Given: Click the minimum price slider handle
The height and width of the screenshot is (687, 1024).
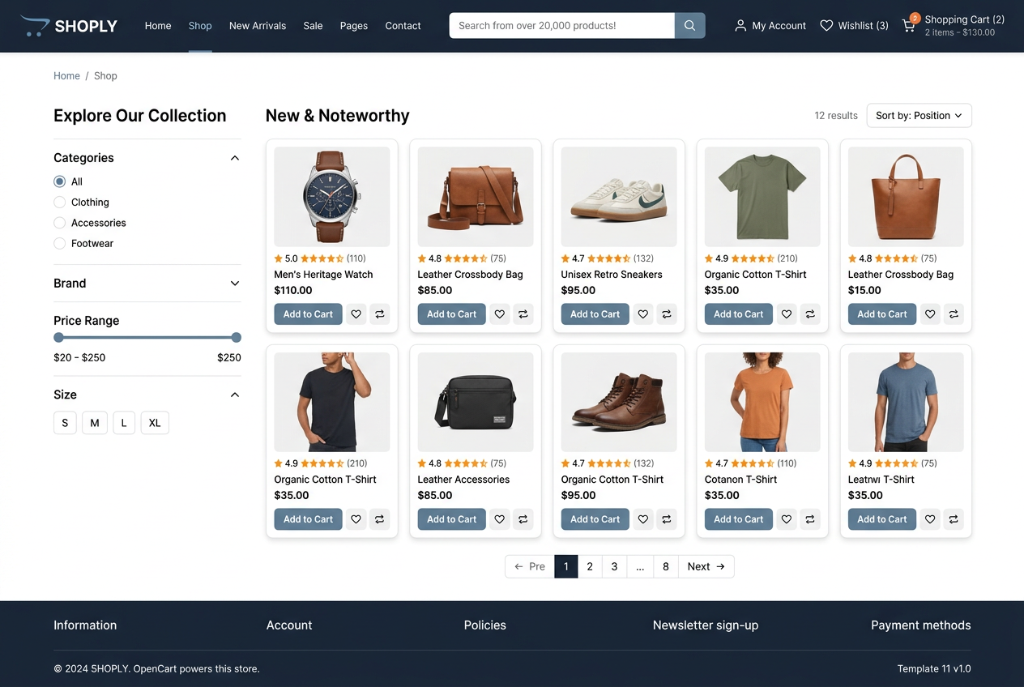Looking at the screenshot, I should 58,338.
